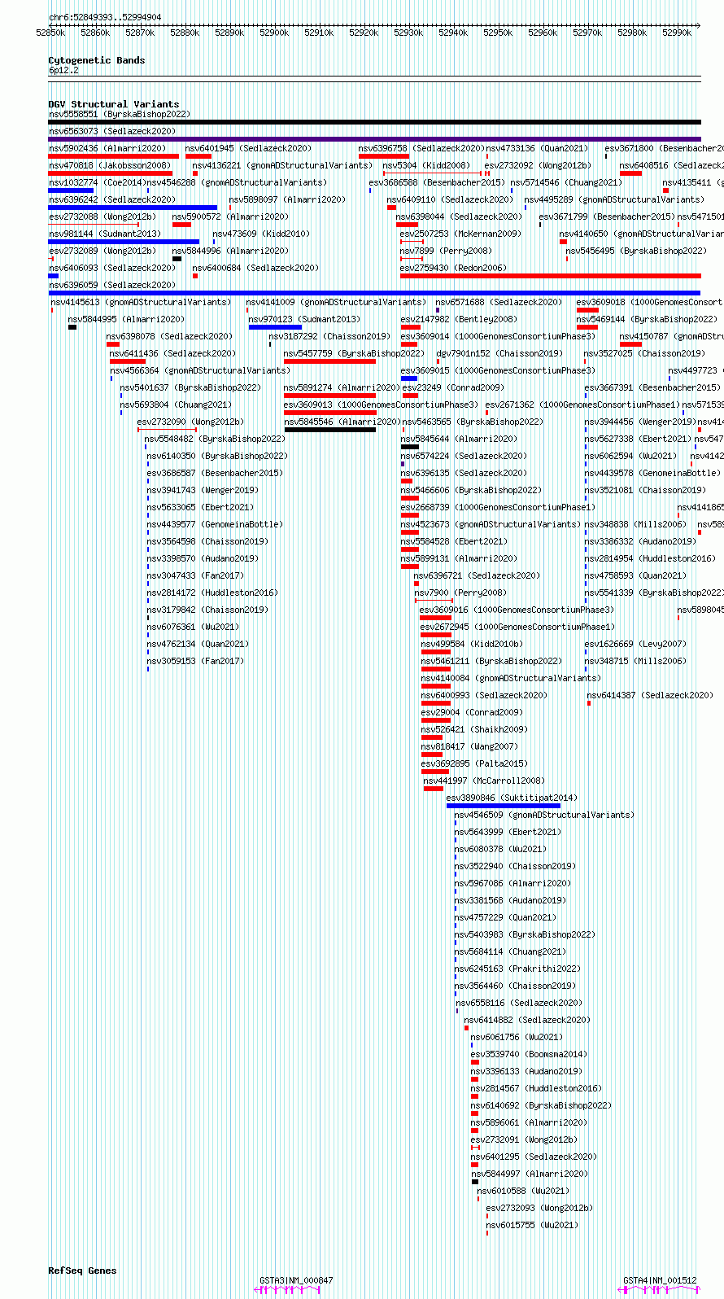Click the nsv6563073 (Sedlazeck2020) label
This screenshot has height=1299, width=724.
(x=111, y=132)
